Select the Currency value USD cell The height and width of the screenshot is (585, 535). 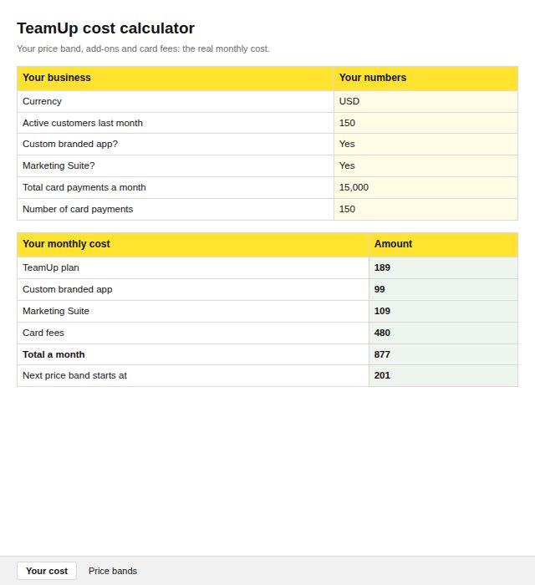point(425,101)
